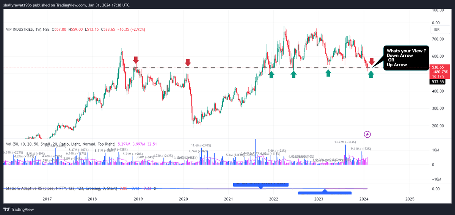Click the change value -16.35 (-2.95%)

tap(132, 30)
